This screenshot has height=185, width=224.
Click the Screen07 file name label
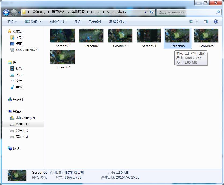point(63,67)
